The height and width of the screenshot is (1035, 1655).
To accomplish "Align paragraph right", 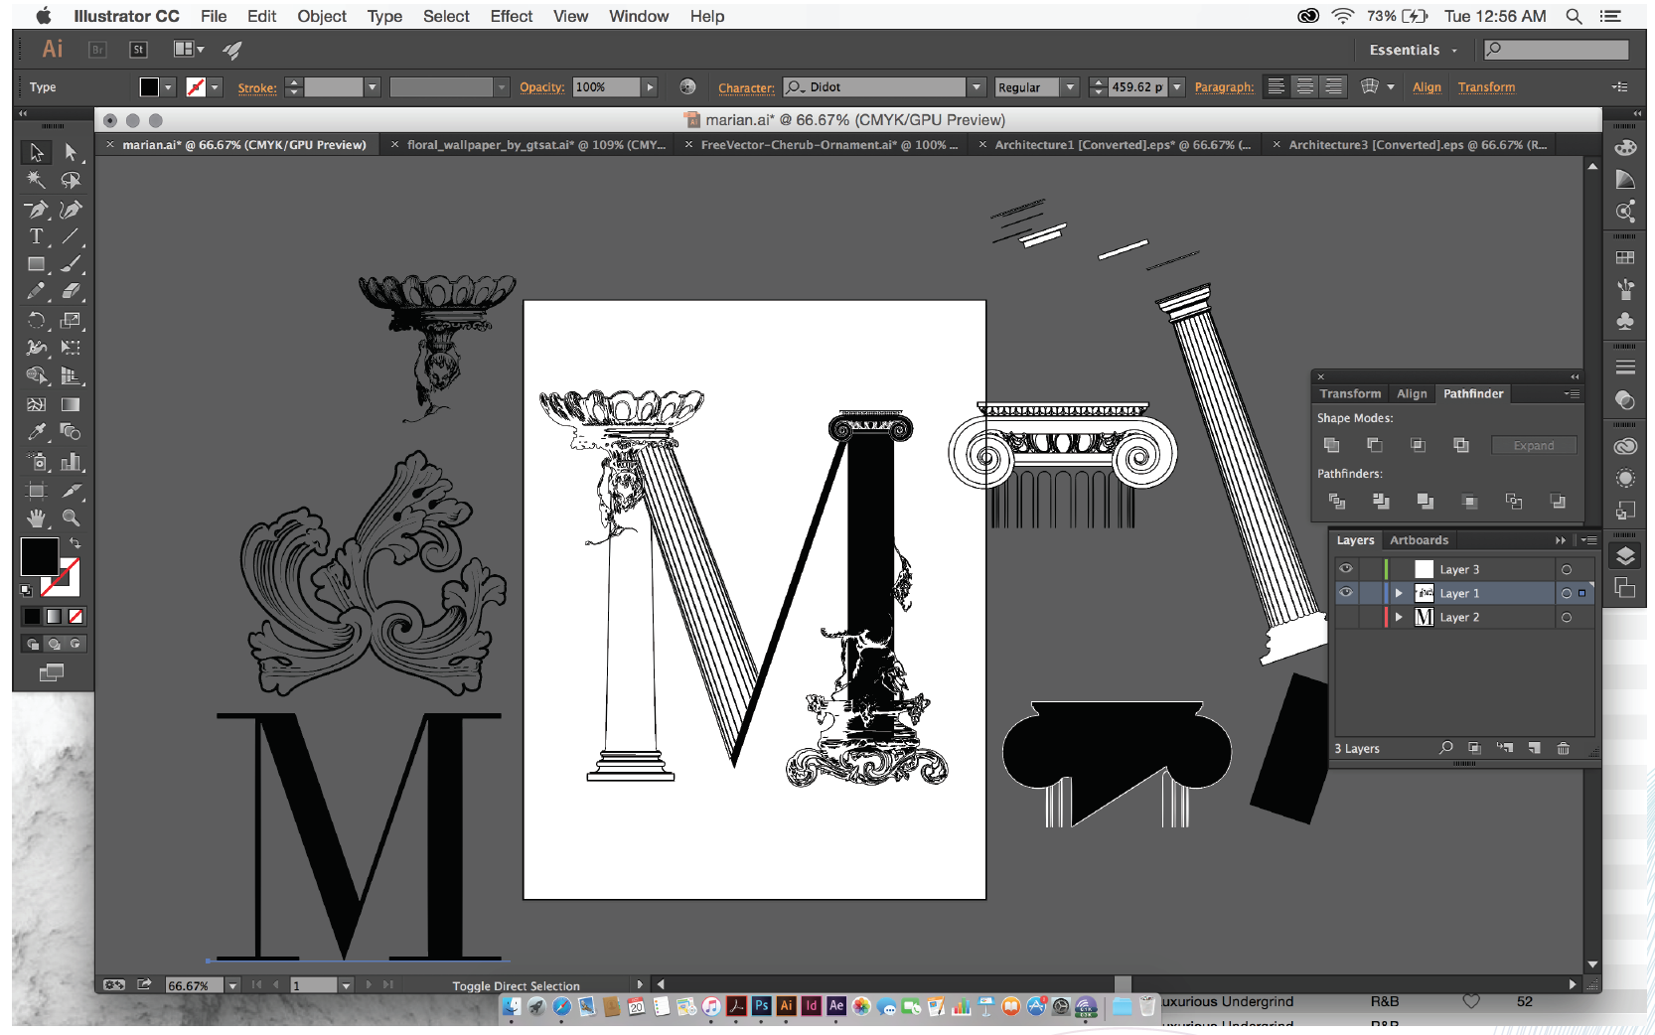I will [x=1334, y=86].
